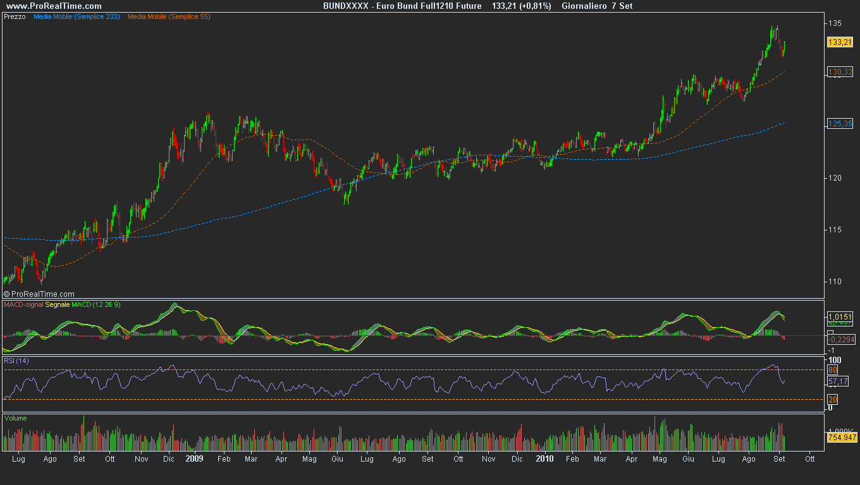860x485 pixels.
Task: Click the 2009 year label on time axis
Action: 195,458
